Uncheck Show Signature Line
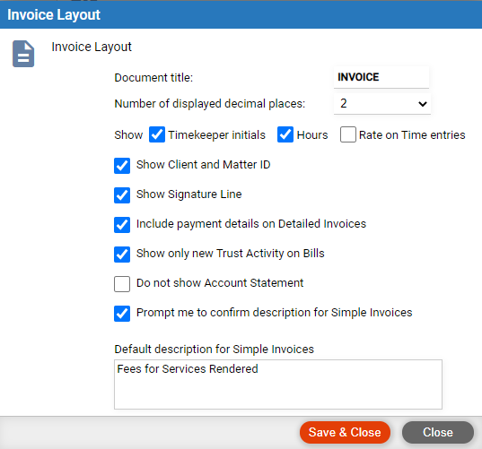This screenshot has width=482, height=449. (x=122, y=195)
